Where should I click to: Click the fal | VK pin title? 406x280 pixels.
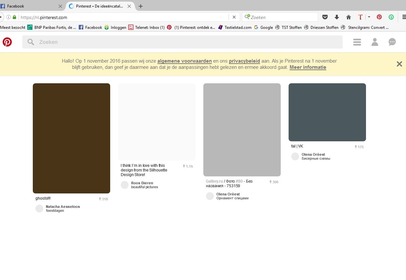[297, 146]
